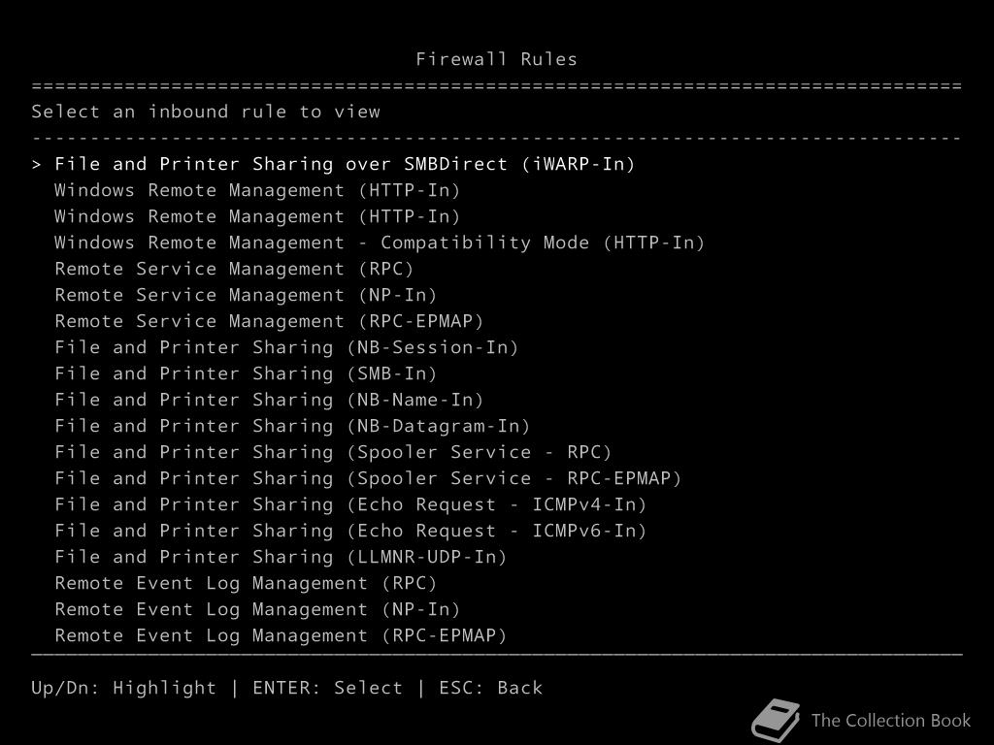Select File and Printer Sharing (NB-Session-In)

286,347
